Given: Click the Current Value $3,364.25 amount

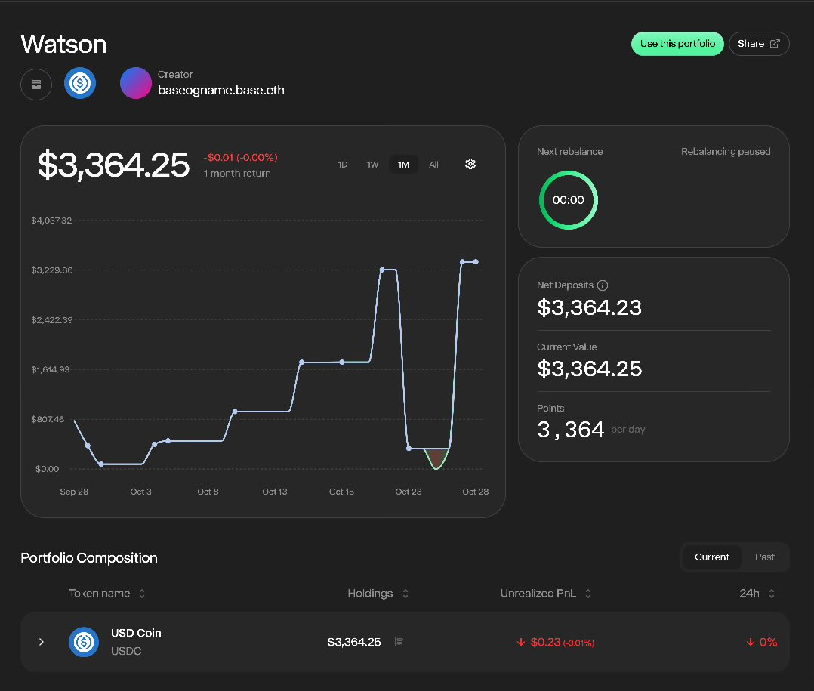Looking at the screenshot, I should click(x=589, y=369).
